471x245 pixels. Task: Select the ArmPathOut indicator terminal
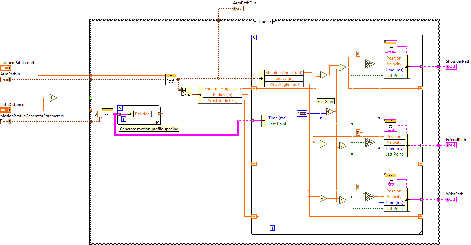point(238,9)
